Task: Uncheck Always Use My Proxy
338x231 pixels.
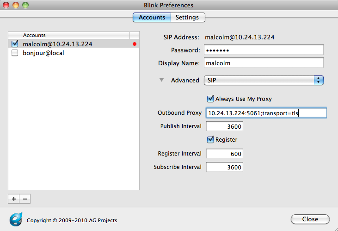Action: pyautogui.click(x=211, y=99)
